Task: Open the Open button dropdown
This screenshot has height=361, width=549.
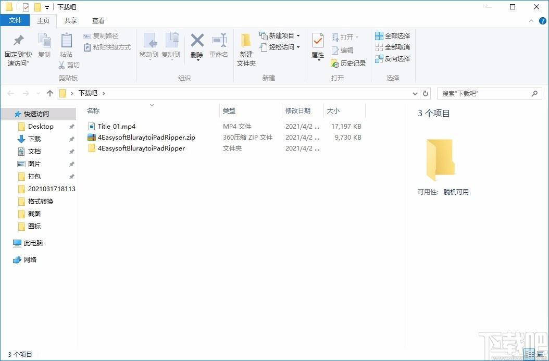Action: click(357, 37)
